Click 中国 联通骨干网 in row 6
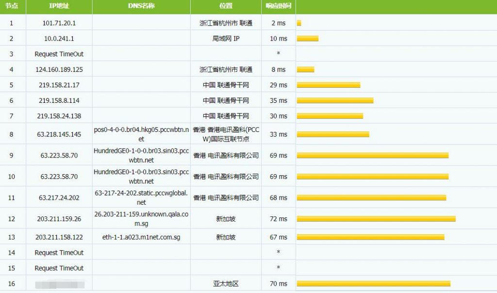Viewport: 497px width, 293px height. coord(226,101)
